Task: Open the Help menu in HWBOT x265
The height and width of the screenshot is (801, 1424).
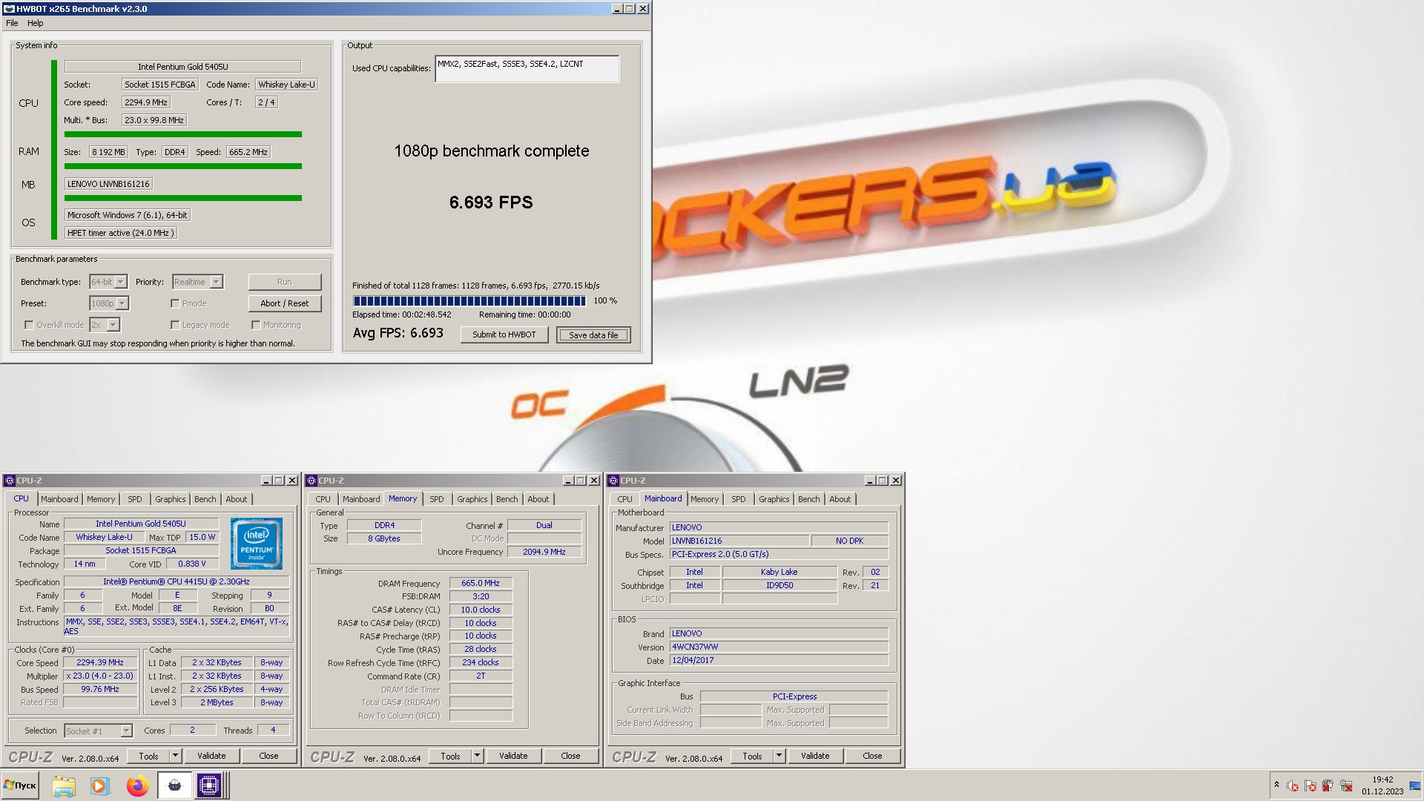Action: [35, 23]
